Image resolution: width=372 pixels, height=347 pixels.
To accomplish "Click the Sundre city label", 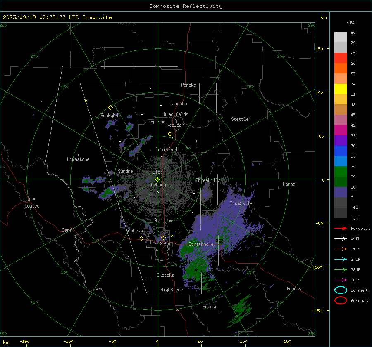I will coord(125,171).
